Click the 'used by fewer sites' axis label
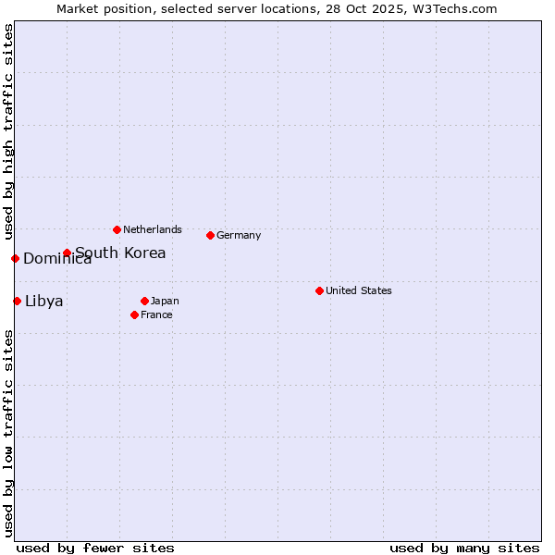The height and width of the screenshot is (555, 555). 95,548
